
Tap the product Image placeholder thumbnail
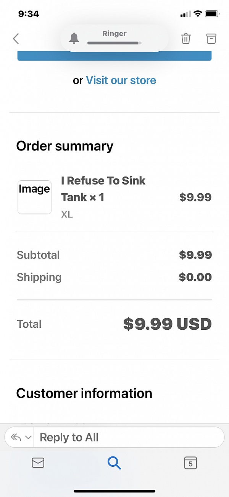(x=34, y=197)
